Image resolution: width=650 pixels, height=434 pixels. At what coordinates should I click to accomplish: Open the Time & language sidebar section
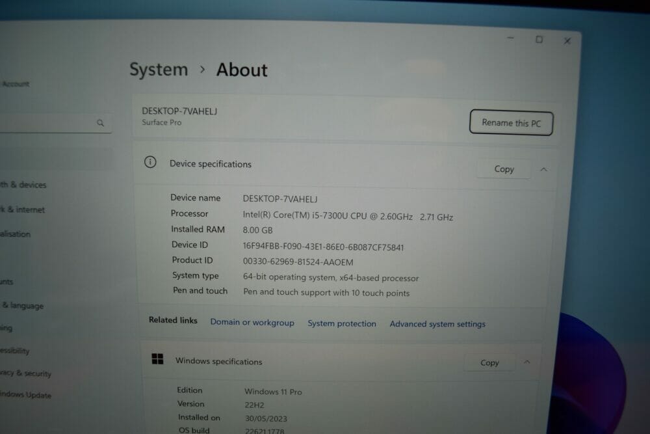(x=22, y=306)
